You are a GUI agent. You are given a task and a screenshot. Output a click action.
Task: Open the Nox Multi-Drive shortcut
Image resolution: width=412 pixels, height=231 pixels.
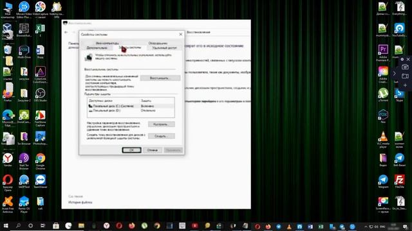pyautogui.click(x=24, y=51)
